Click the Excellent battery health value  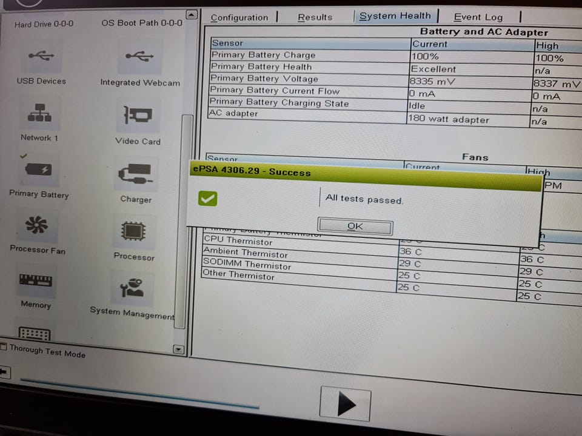pos(433,69)
